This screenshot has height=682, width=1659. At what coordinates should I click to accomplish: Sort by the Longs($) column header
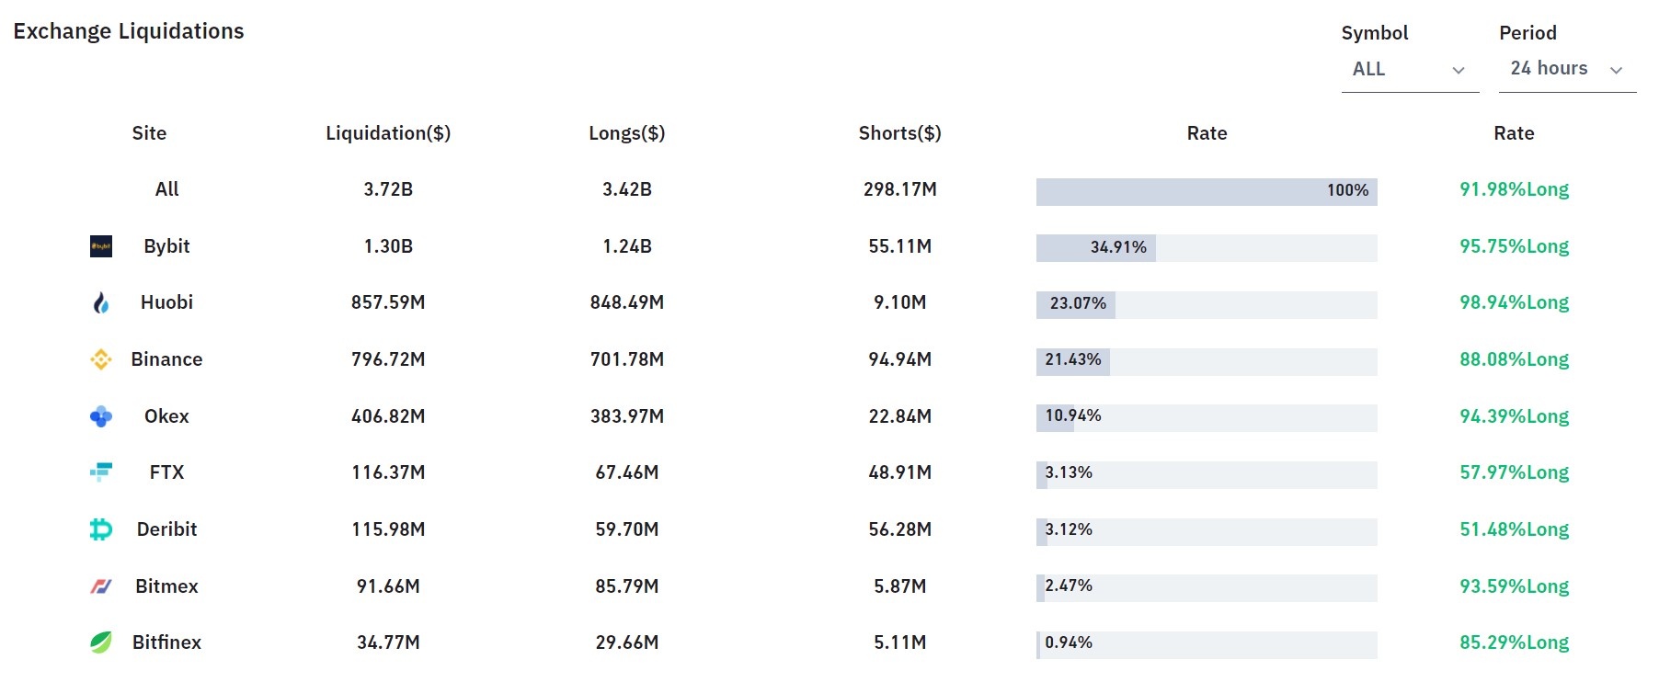(x=627, y=133)
